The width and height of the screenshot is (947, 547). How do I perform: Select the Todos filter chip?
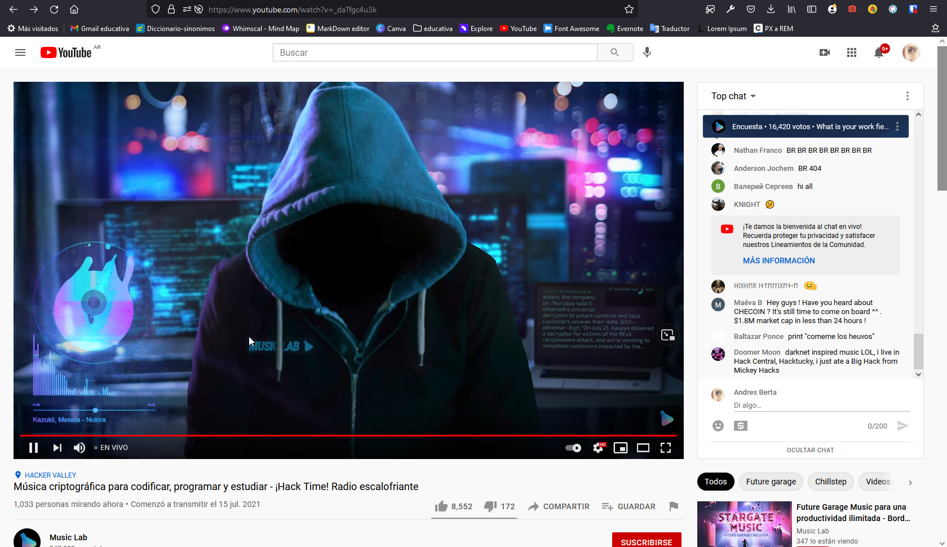click(715, 482)
